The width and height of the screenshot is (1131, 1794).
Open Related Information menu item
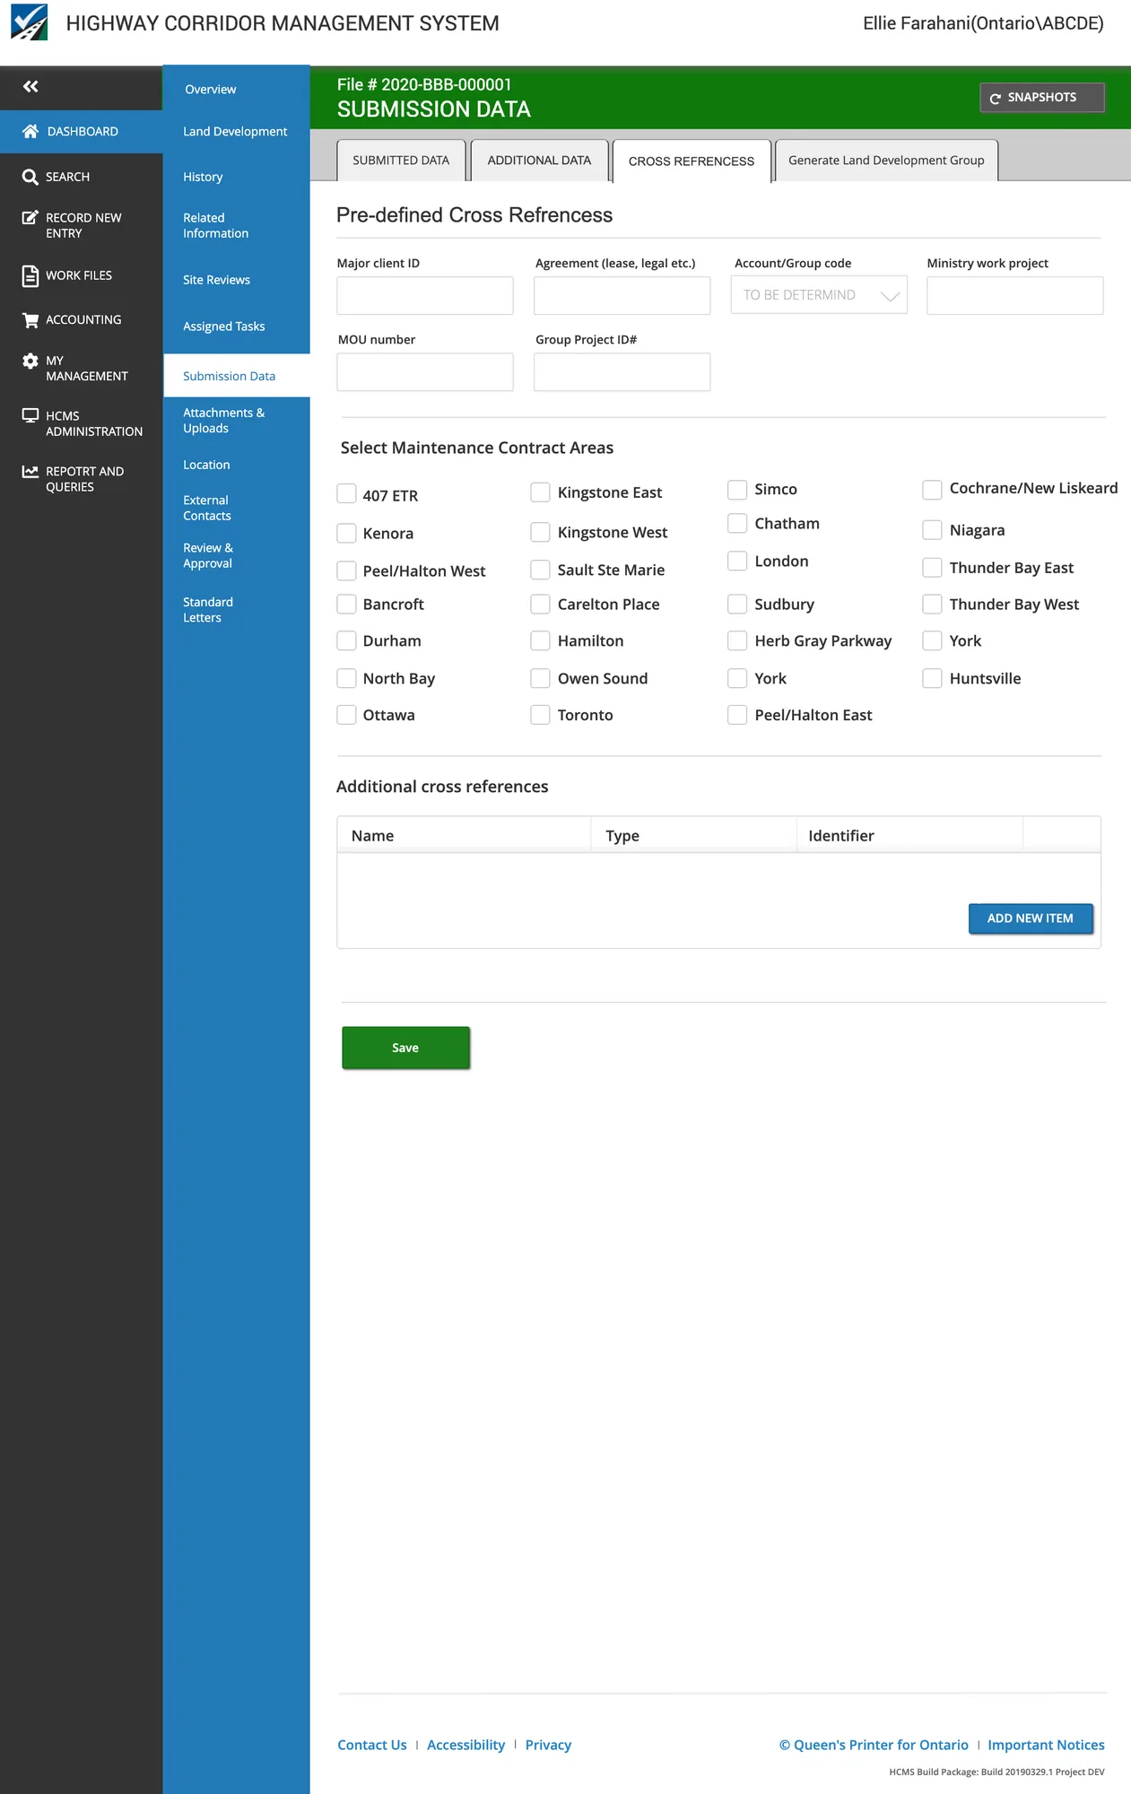tap(215, 225)
